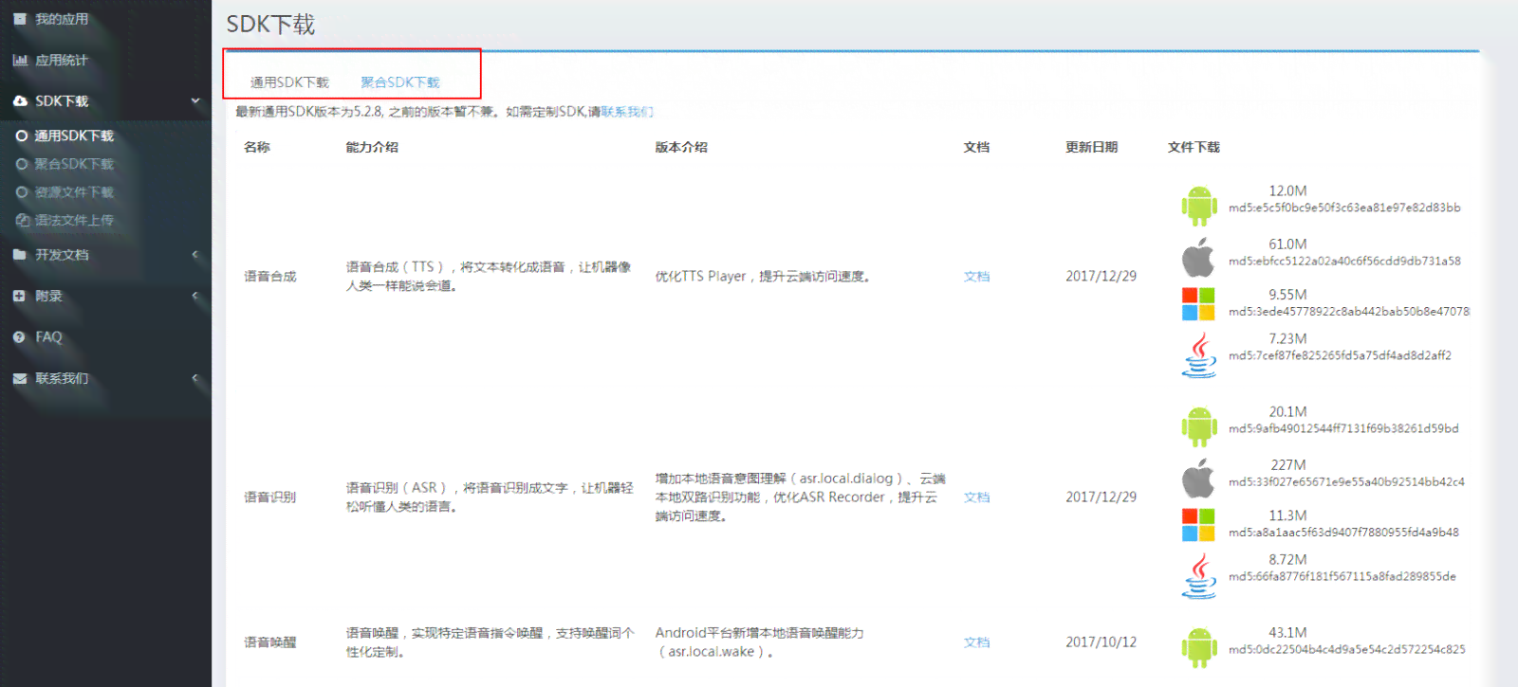Download 语音识别 Java SDK 8.72M
The height and width of the screenshot is (687, 1518).
coord(1199,576)
